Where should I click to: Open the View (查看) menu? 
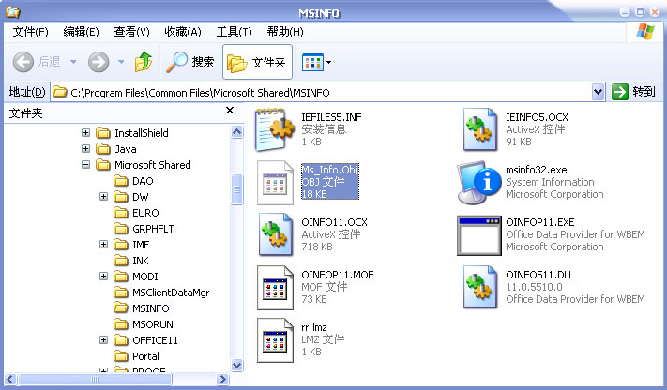click(131, 32)
